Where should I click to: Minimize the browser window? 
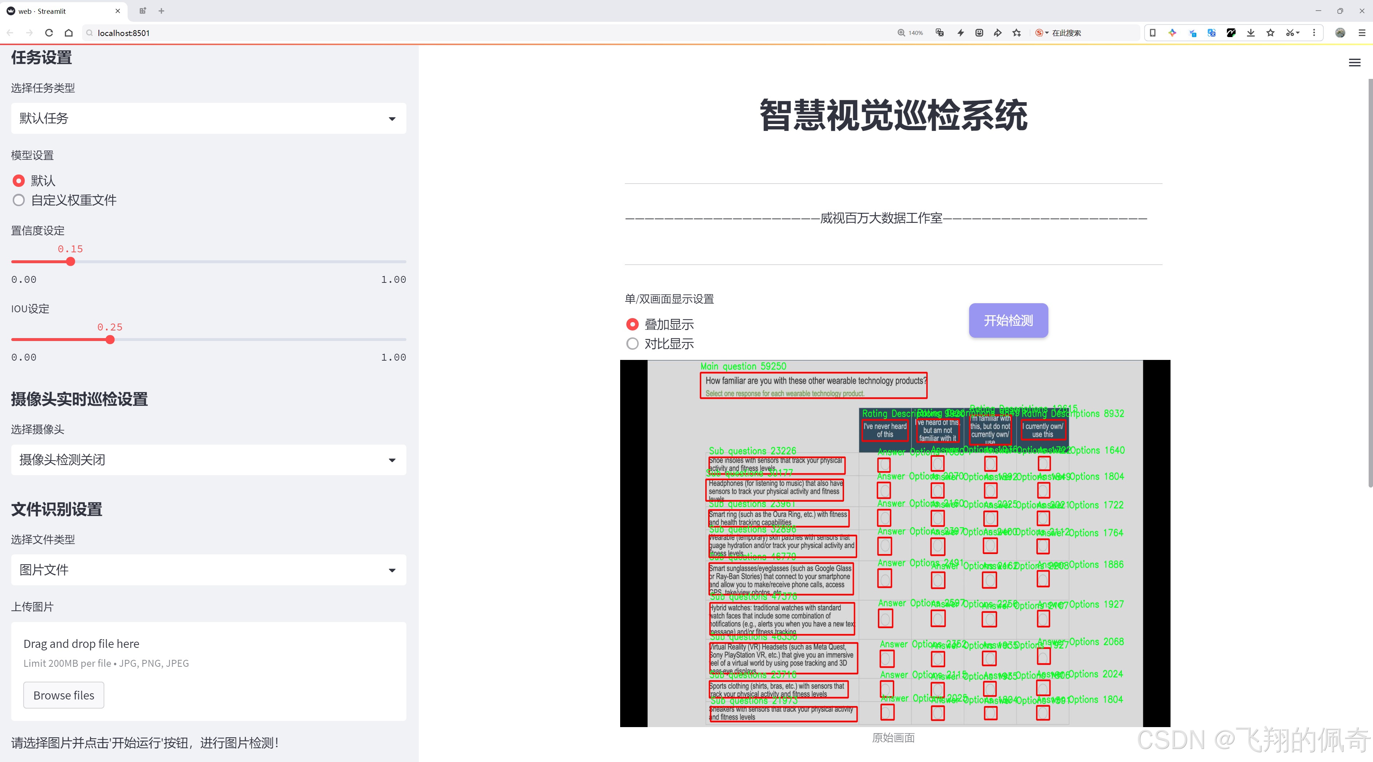1318,11
